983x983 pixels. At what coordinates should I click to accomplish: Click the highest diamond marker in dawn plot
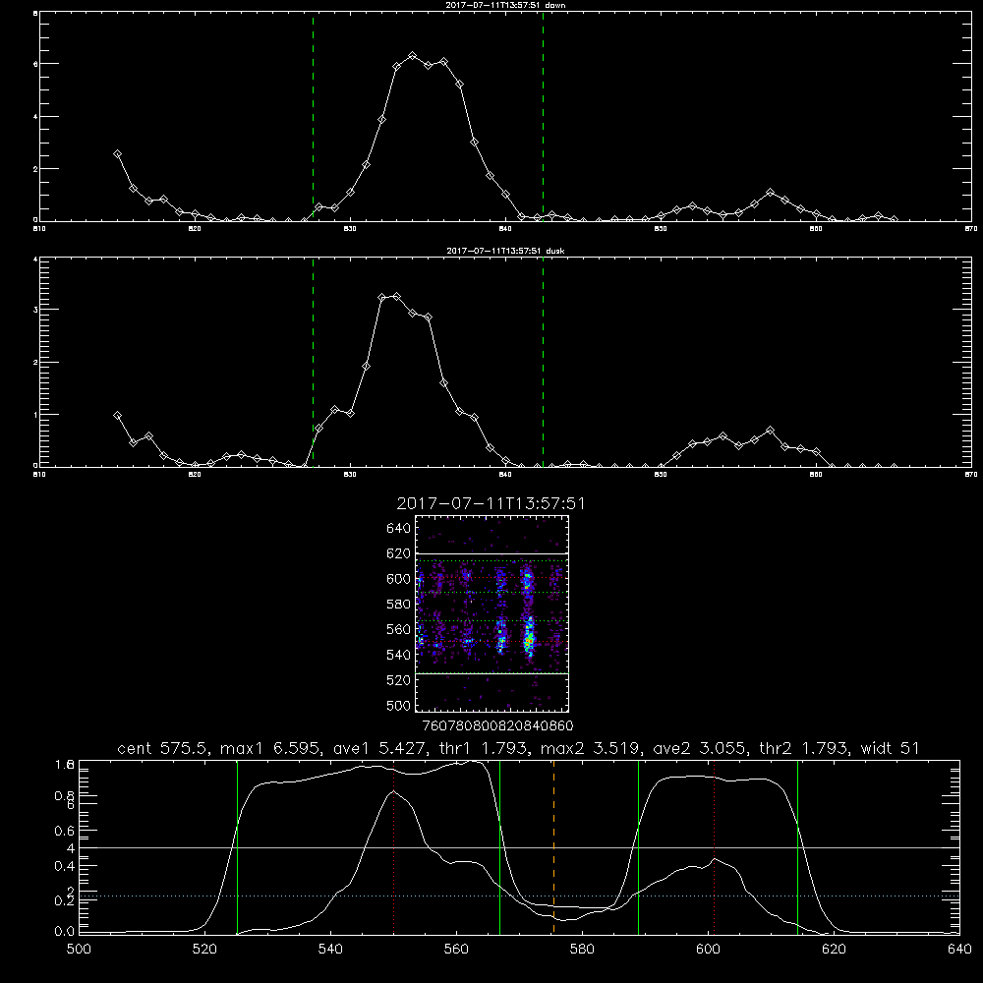(412, 56)
